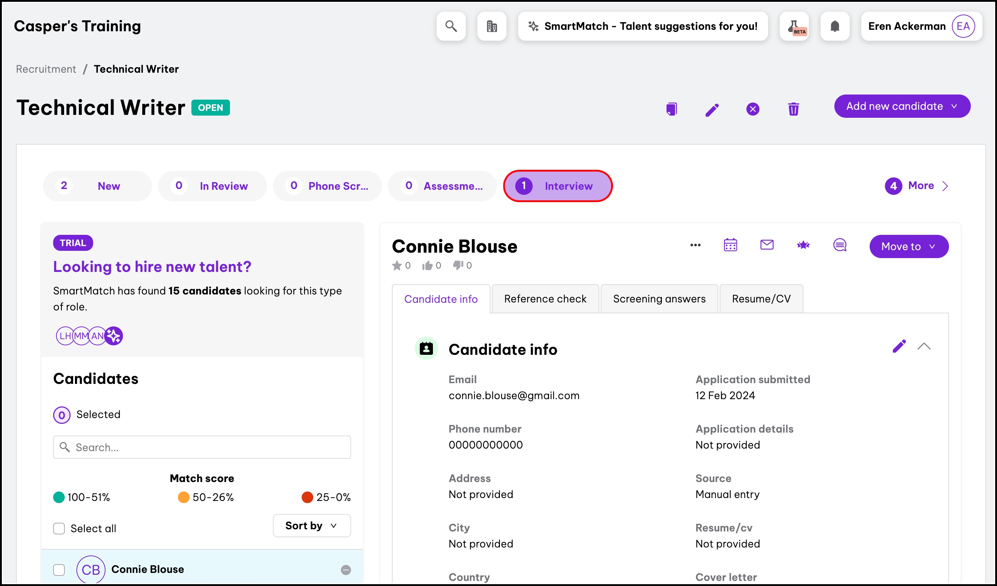Click the search magnifier icon in header
The image size is (997, 586).
tap(451, 26)
